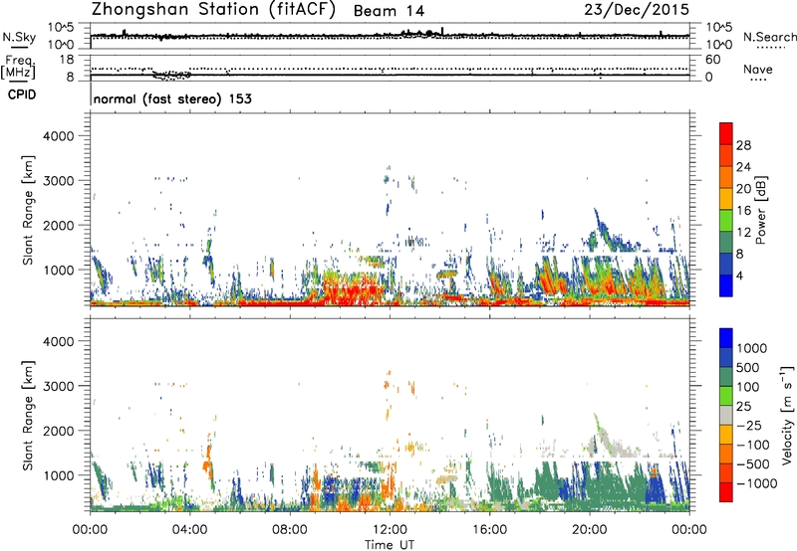Click the bright blue bottom segment of the power colorbar

(x=726, y=285)
